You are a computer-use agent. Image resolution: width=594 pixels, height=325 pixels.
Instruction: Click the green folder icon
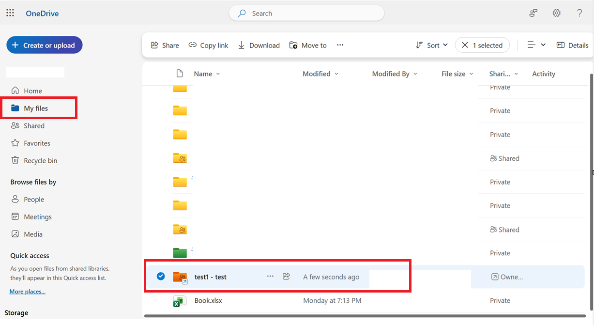[x=180, y=253]
